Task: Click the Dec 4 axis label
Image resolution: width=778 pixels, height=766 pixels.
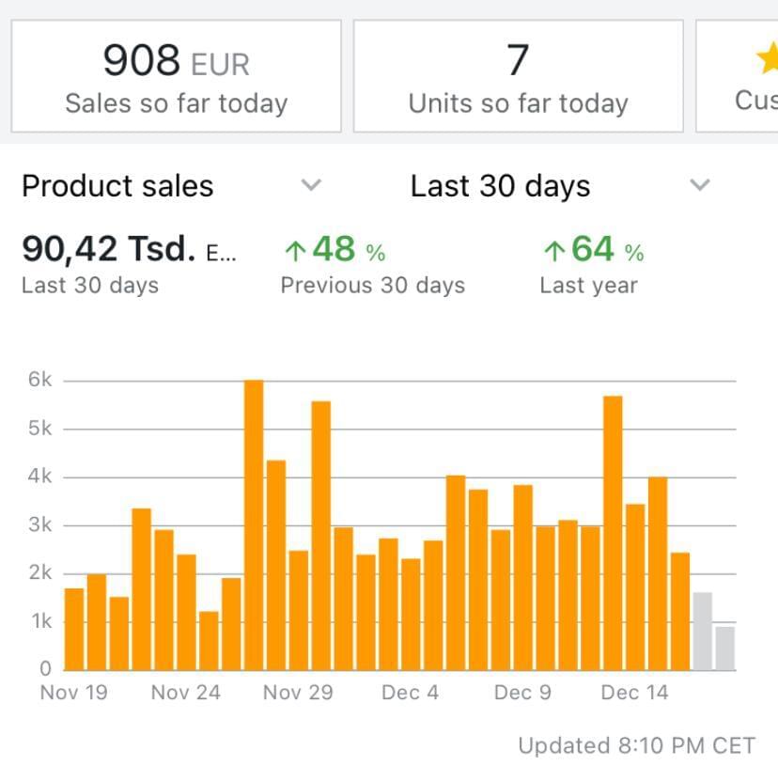Action: [410, 693]
